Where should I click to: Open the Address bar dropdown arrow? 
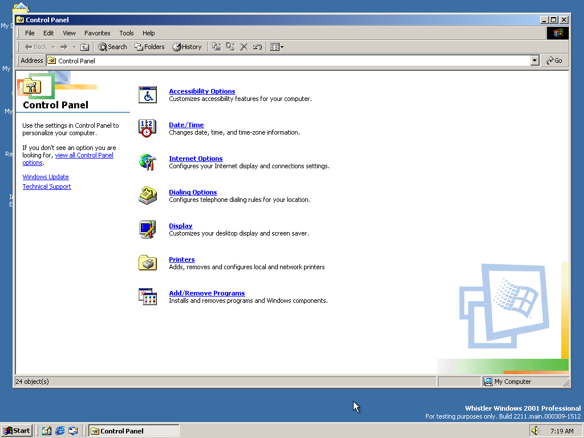(534, 60)
